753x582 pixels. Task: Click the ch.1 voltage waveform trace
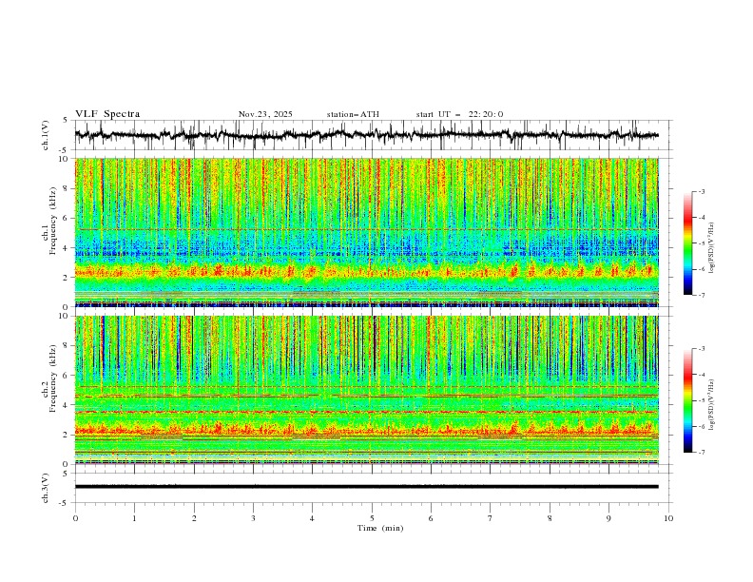(366, 135)
